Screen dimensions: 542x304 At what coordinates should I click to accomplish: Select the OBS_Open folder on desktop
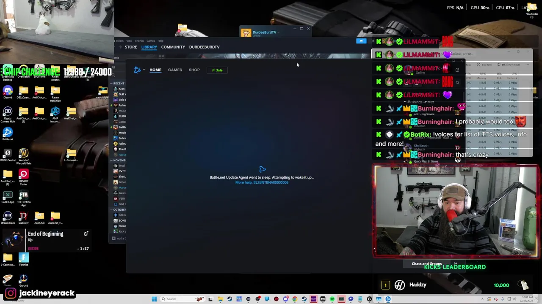click(23, 92)
